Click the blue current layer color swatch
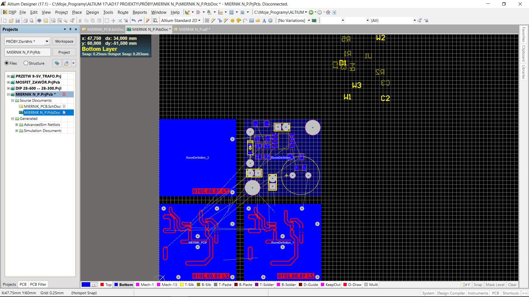The image size is (529, 297). (x=86, y=285)
